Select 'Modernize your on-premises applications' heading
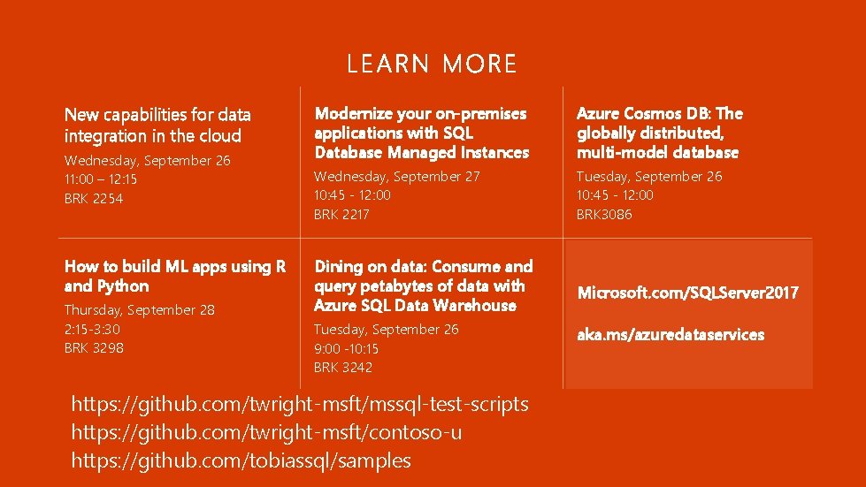Screen dimensions: 866x487 421,133
